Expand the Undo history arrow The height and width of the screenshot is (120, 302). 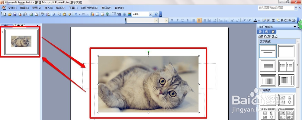79,14
